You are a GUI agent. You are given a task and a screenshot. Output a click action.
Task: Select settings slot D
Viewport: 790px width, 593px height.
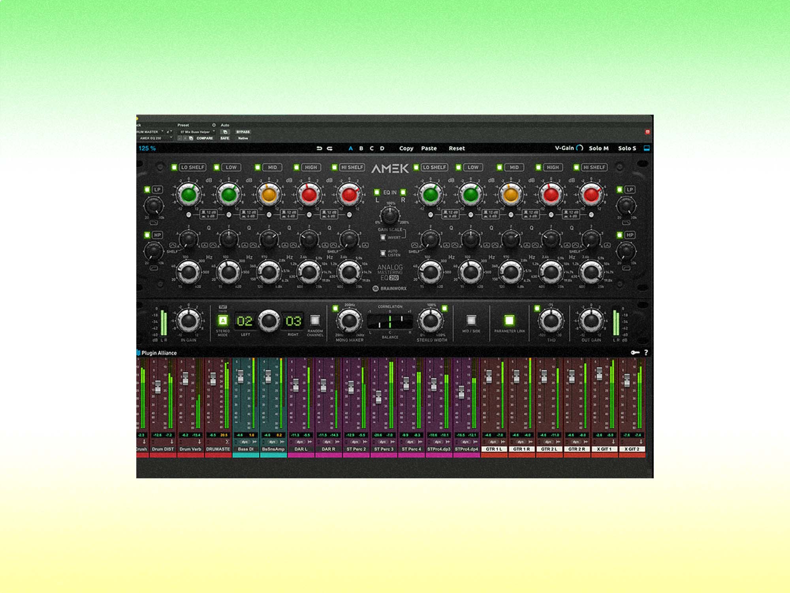(x=382, y=149)
